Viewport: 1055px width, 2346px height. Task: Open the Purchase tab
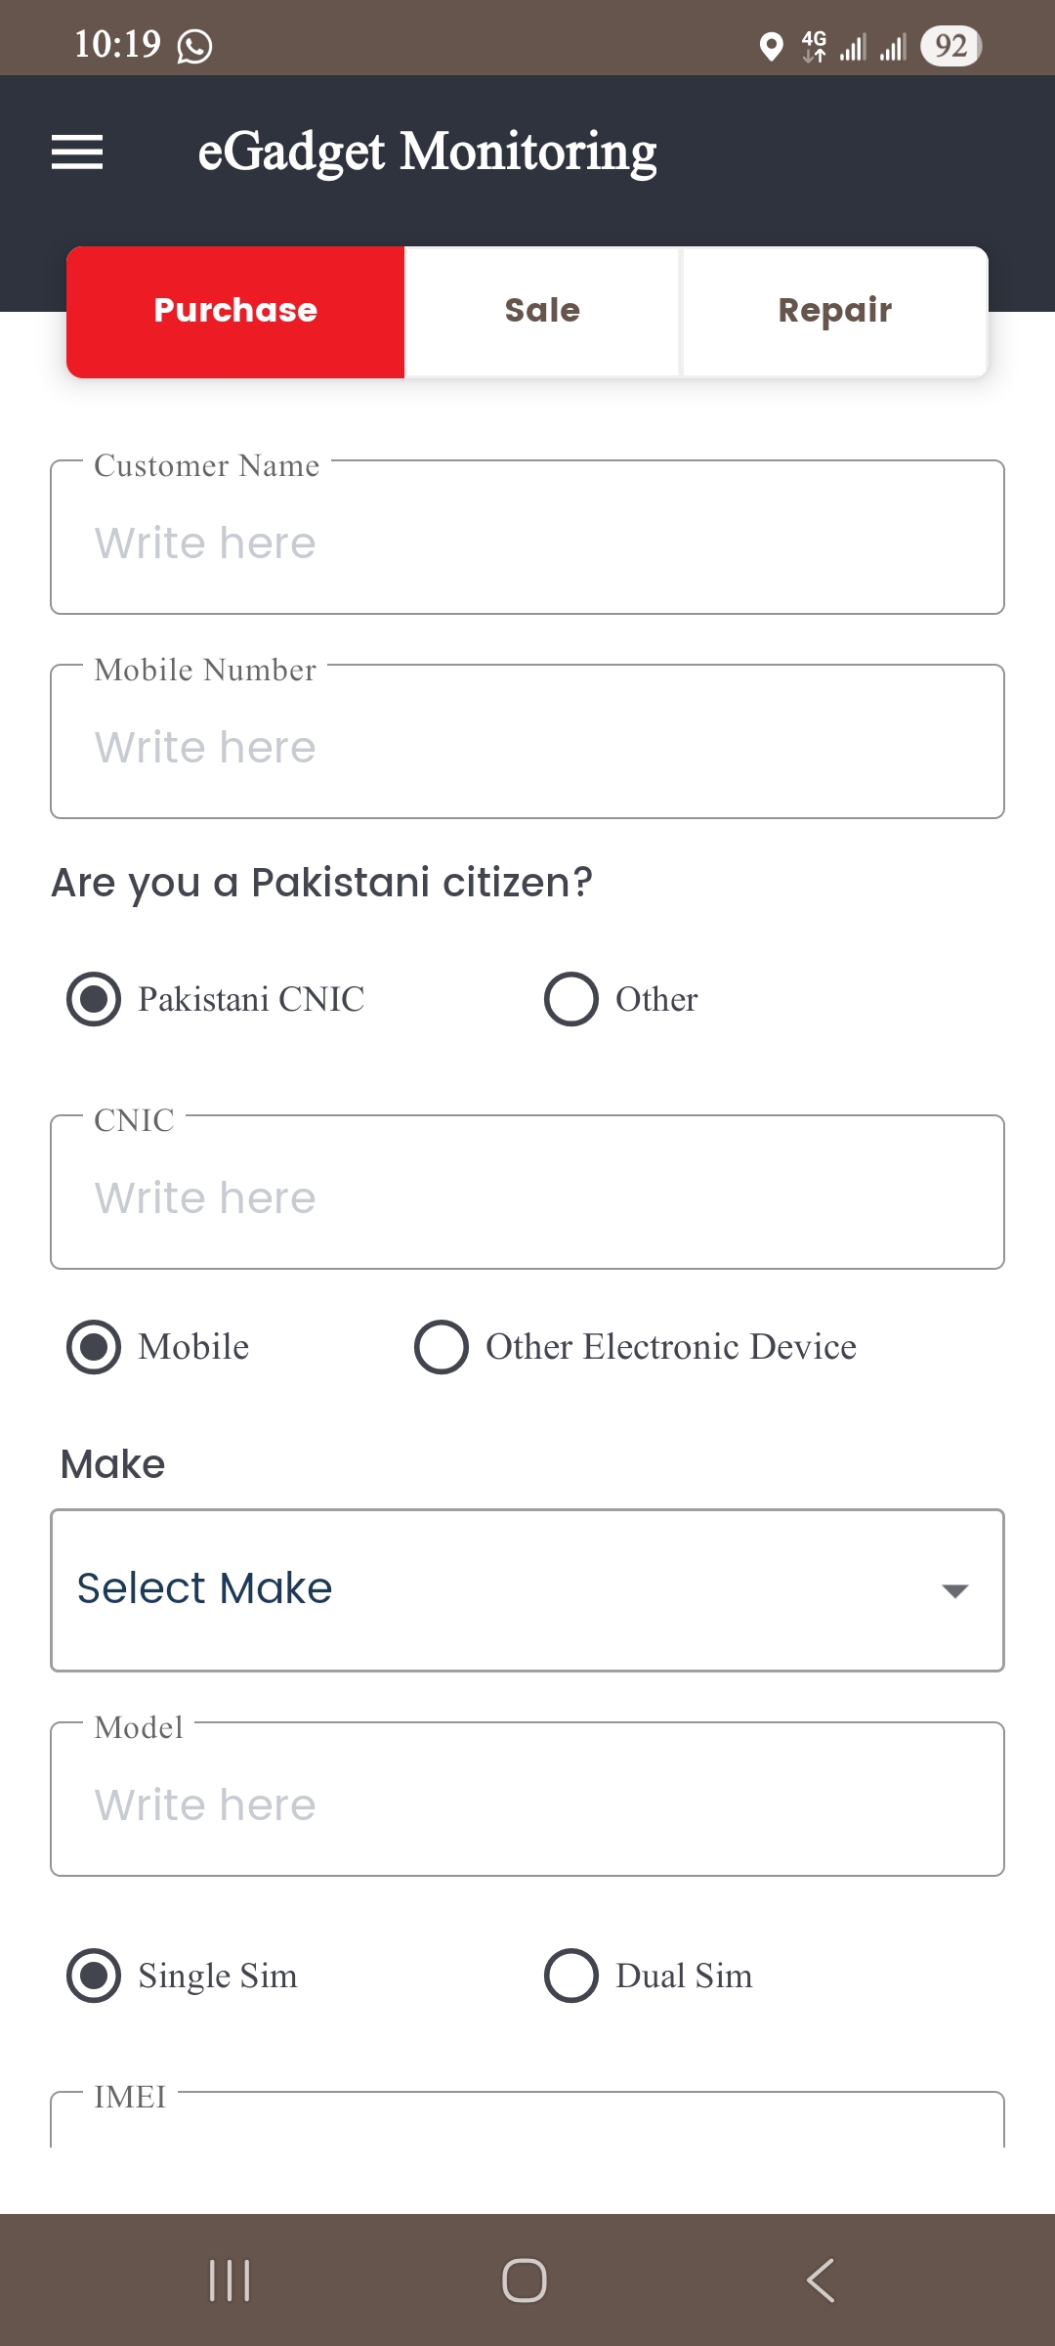click(235, 312)
